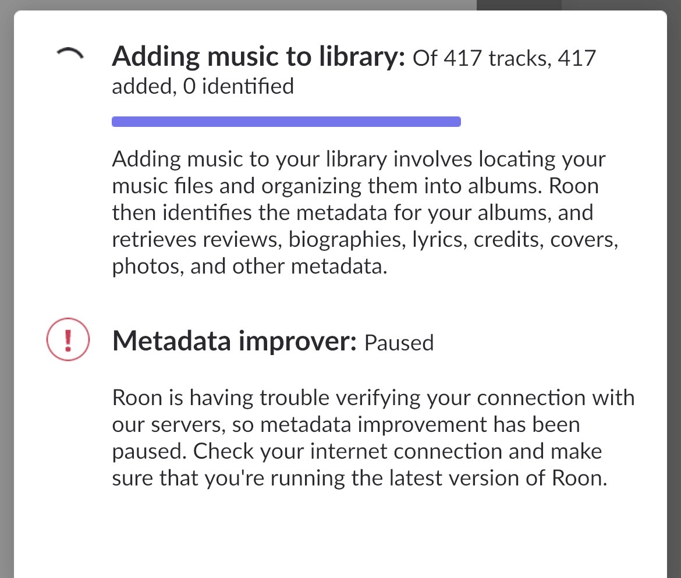Viewport: 681px width, 578px height.
Task: Click the "Paused" status label
Action: 399,343
